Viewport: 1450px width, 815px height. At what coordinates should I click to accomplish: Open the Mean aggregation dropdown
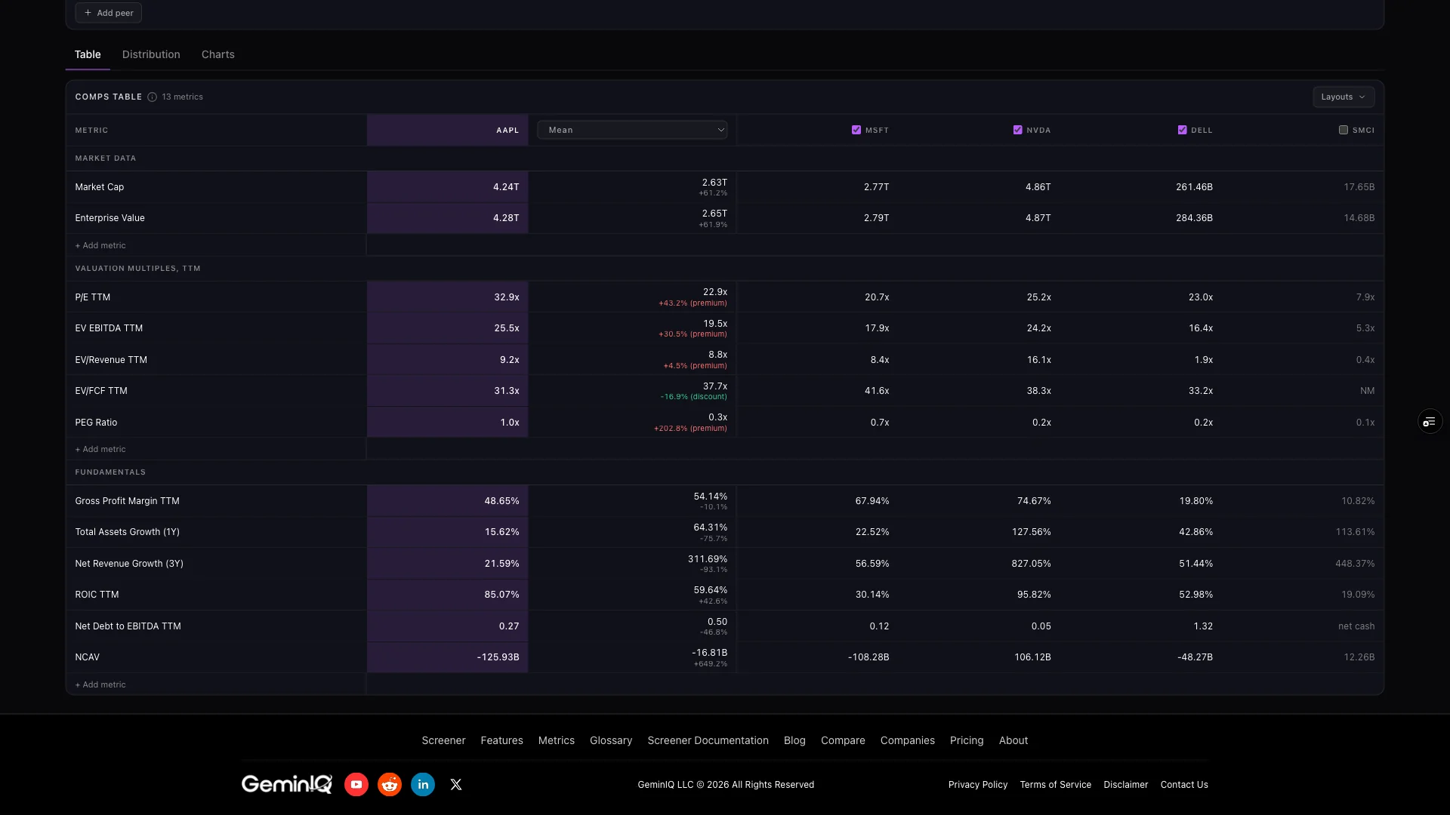[x=632, y=130]
